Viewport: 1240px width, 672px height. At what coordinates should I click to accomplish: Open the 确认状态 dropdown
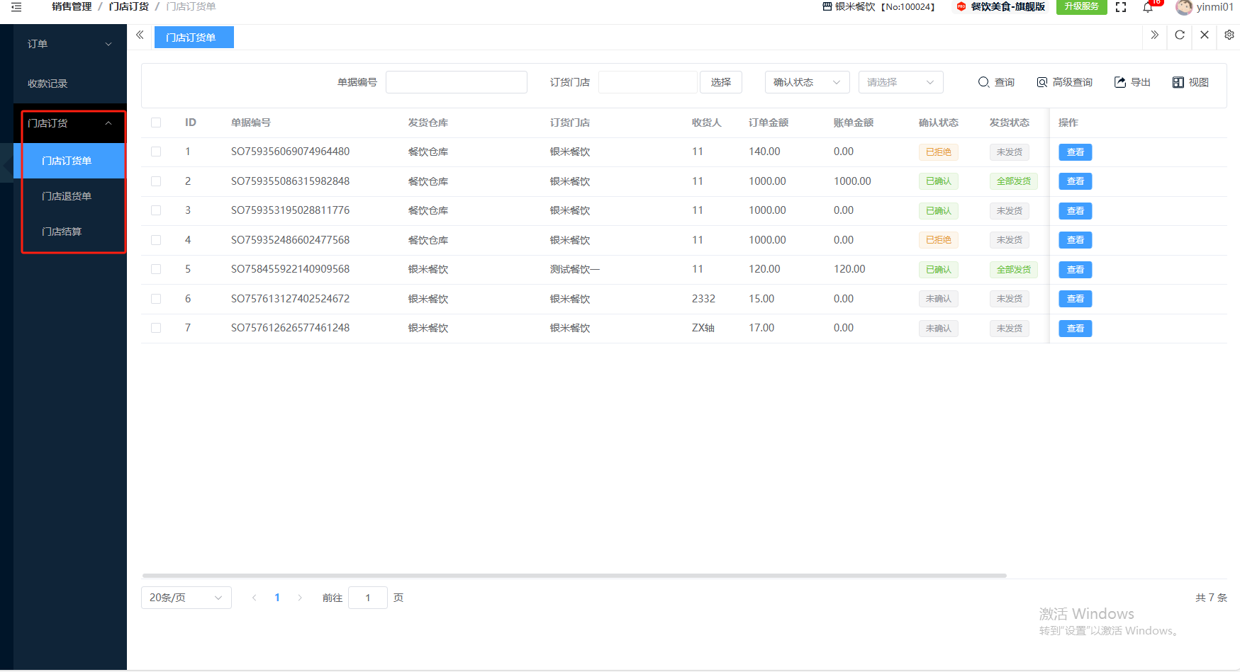pos(807,82)
